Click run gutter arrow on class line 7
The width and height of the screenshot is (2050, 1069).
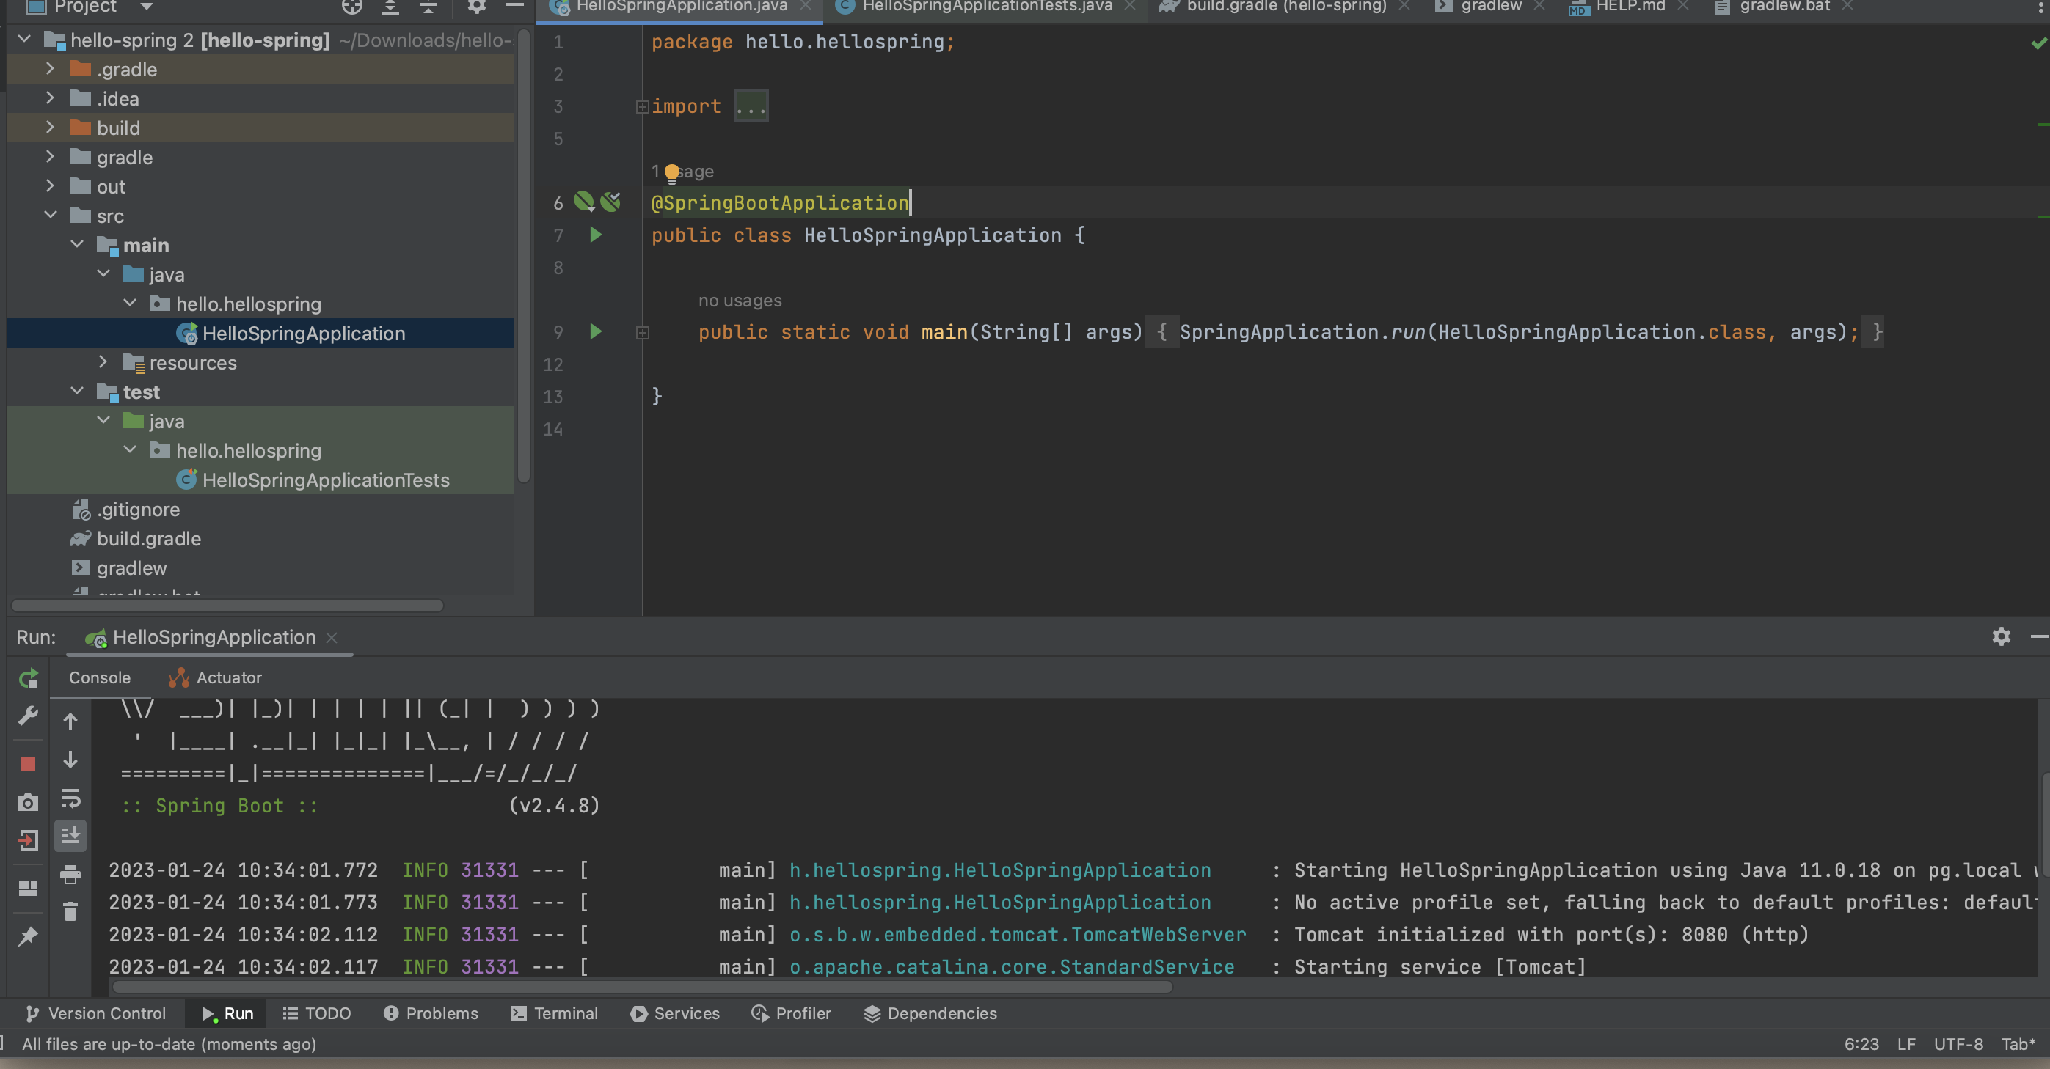pyautogui.click(x=595, y=235)
